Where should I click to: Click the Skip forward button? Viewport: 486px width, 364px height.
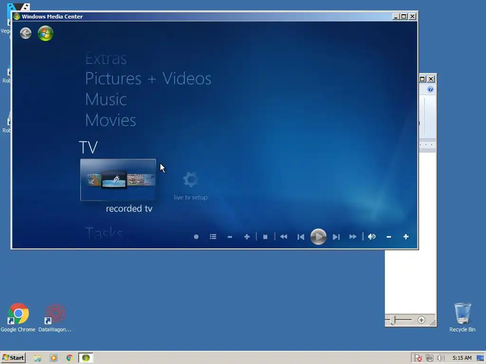(336, 237)
